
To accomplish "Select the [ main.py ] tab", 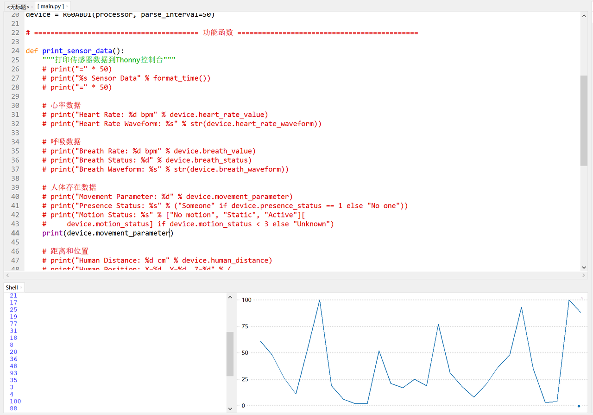I will pyautogui.click(x=50, y=6).
